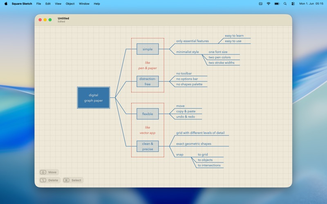Click the Select command-key hint icon
Image resolution: width=327 pixels, height=204 pixels.
[66, 180]
